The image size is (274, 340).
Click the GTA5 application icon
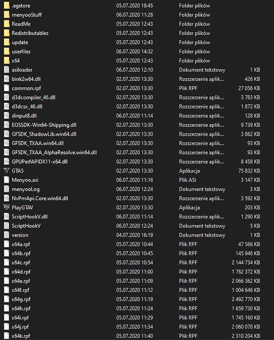pos(6,171)
